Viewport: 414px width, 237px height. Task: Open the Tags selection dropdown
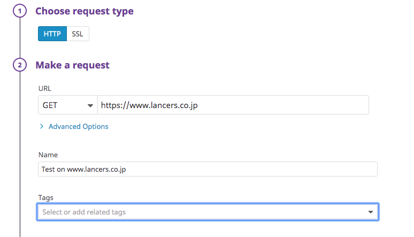[208, 212]
